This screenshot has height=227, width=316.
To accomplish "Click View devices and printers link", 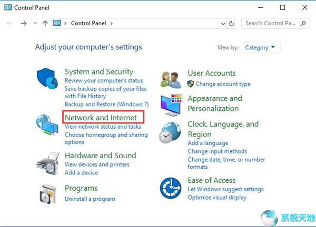I will (97, 164).
